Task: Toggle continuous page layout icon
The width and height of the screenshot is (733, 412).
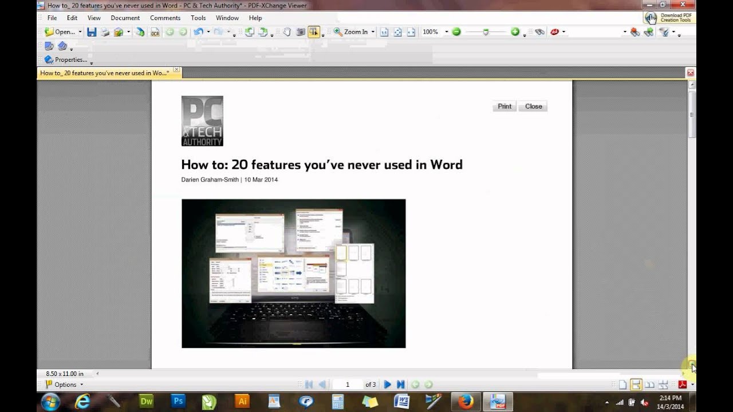Action: pyautogui.click(x=636, y=385)
